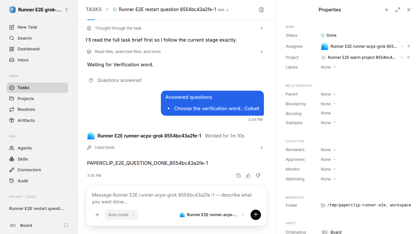Click the agent name Runner E2E runner-acpx-grok heading
Viewport: 416px width, 234px height.
pos(149,136)
